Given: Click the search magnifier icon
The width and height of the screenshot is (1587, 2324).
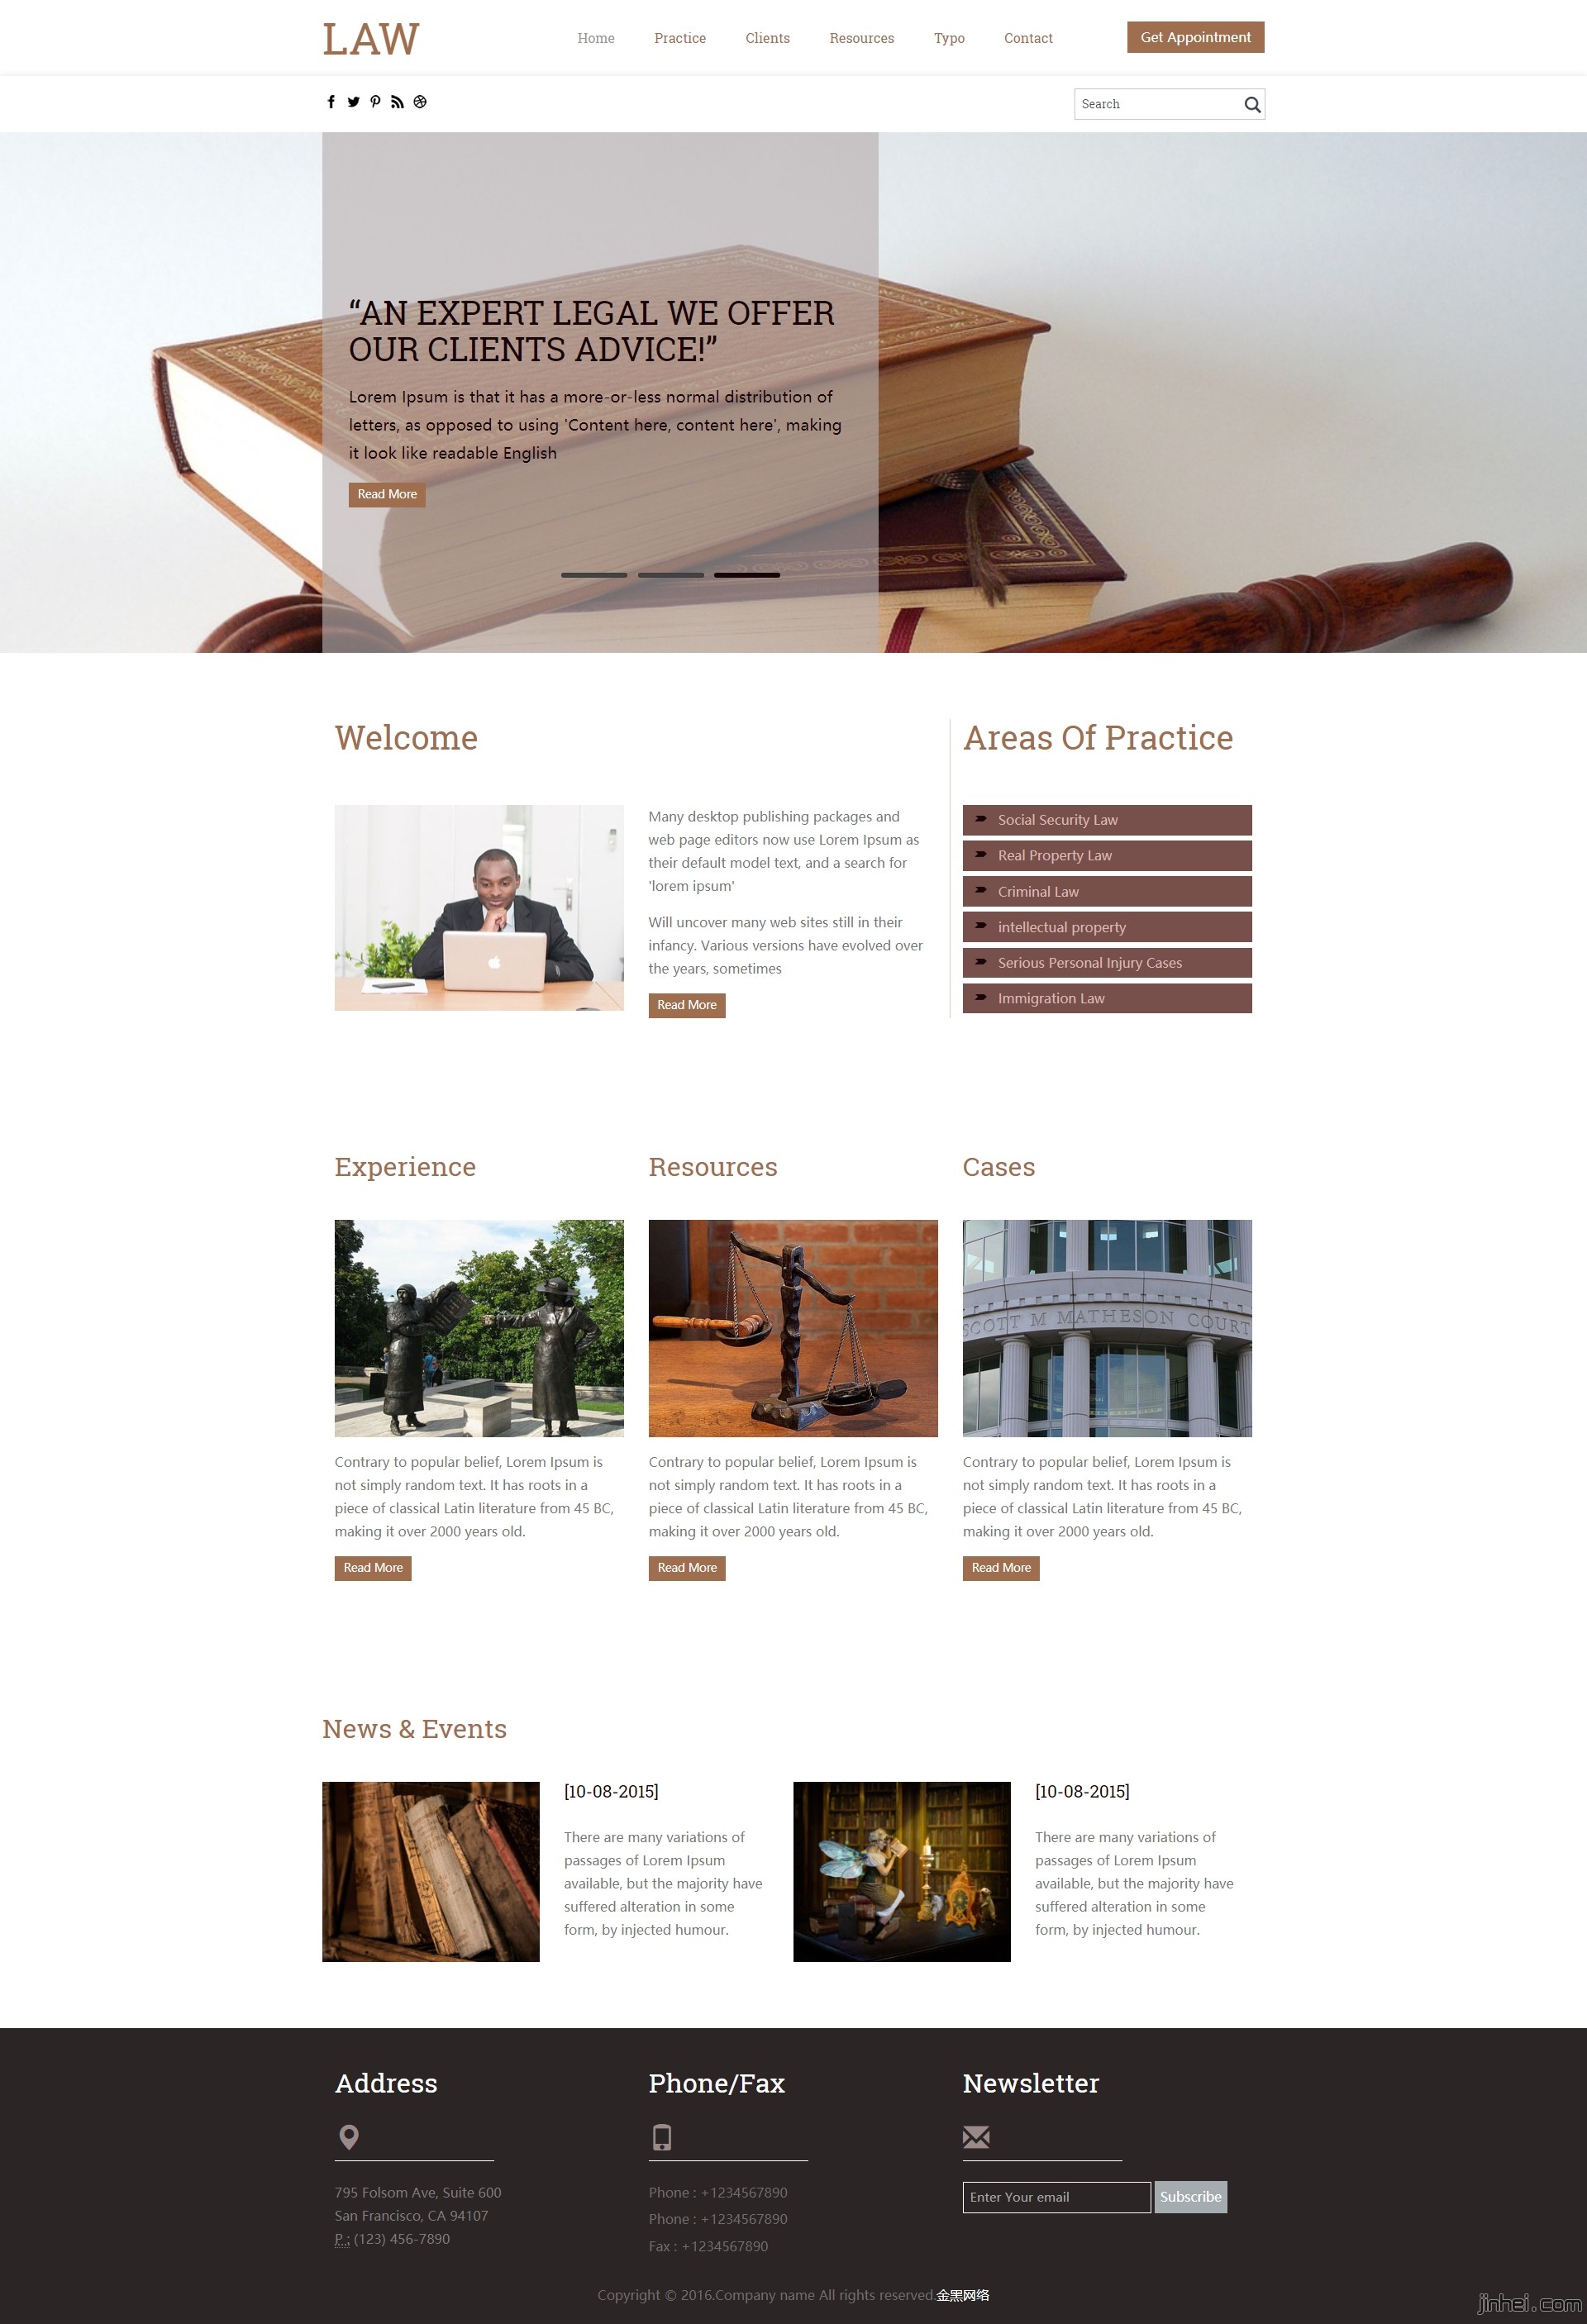Looking at the screenshot, I should tap(1250, 102).
